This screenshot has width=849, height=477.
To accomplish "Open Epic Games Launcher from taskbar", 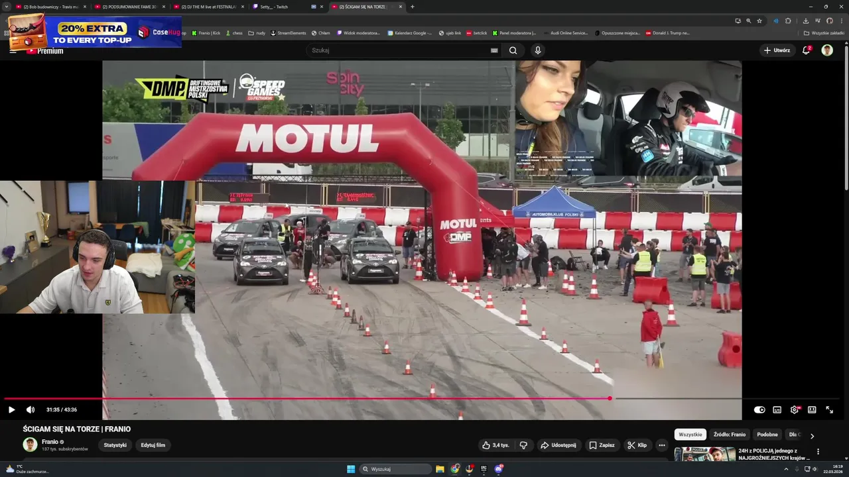I will (484, 469).
